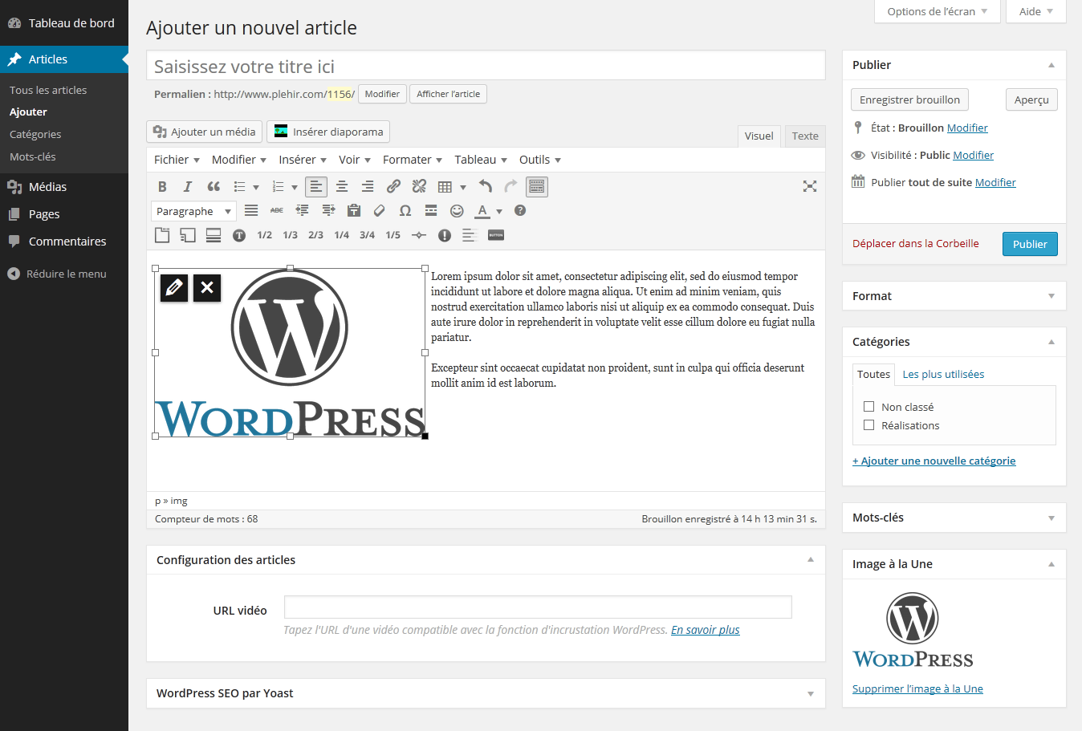The height and width of the screenshot is (731, 1082).
Task: Click the Publier button
Action: pos(1030,244)
